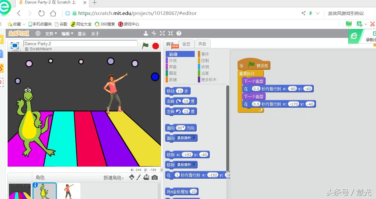This screenshot has width=376, height=199.
Task: Select the scissors delete tool
Action: point(154,33)
